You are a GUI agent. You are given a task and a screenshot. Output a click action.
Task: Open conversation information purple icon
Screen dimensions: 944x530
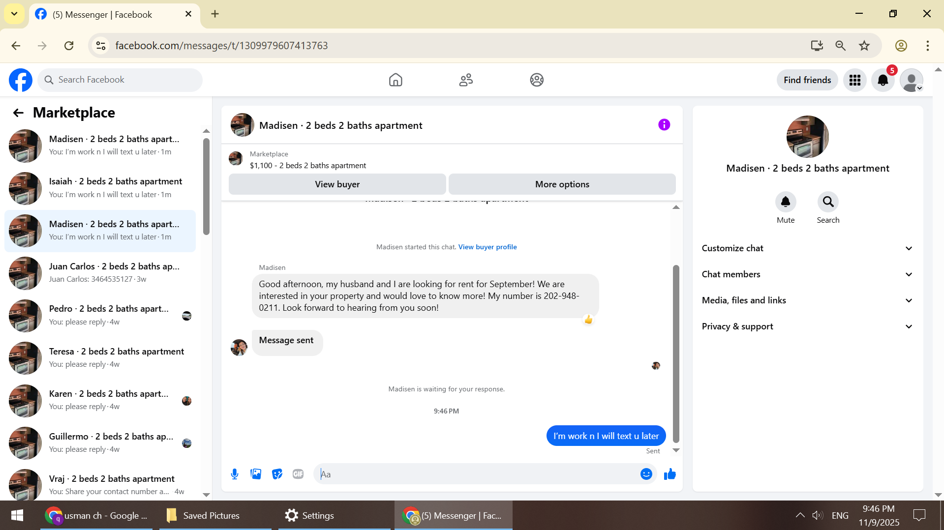tap(664, 125)
